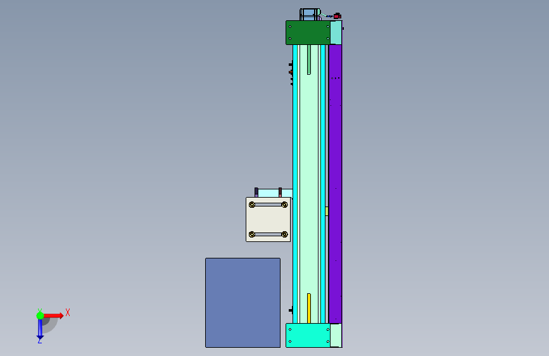The image size is (549, 356).
Task: Pick the blue motor on top of the green plate
Action: 309,15
